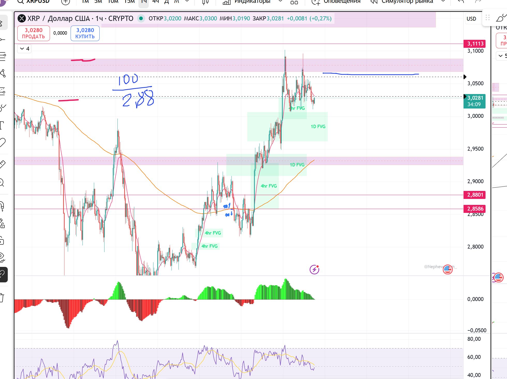Toggle magnet mode in left toolbar
This screenshot has width=507, height=379.
click(x=2, y=206)
